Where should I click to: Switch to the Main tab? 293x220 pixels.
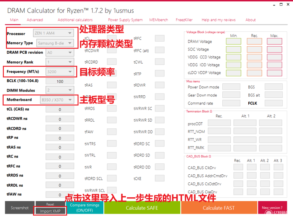coord(14,20)
